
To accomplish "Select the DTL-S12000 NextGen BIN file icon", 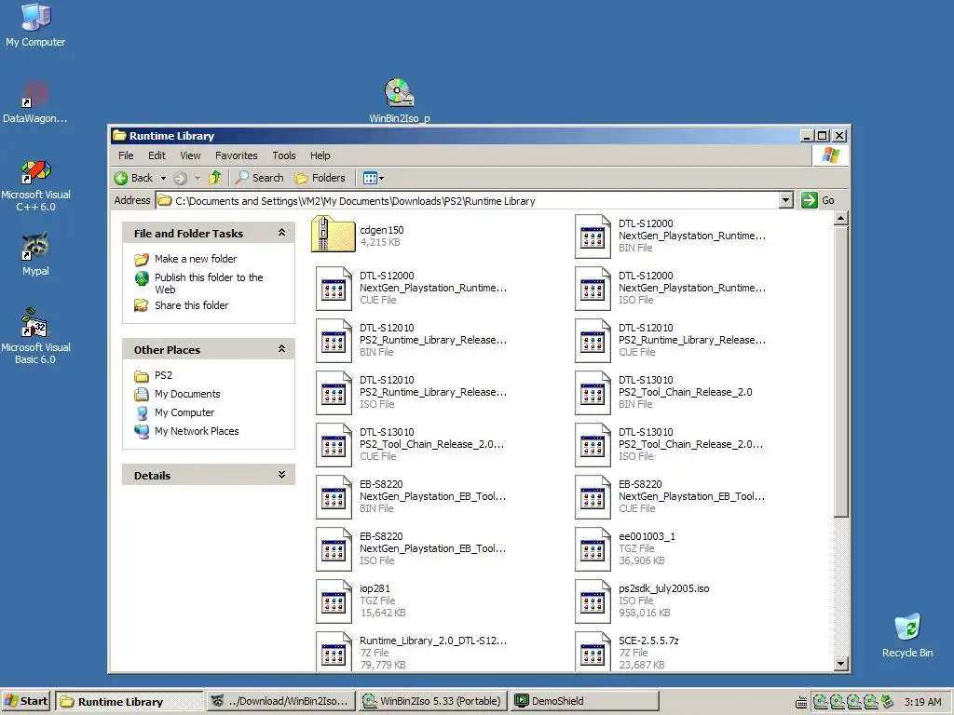I will (x=593, y=236).
